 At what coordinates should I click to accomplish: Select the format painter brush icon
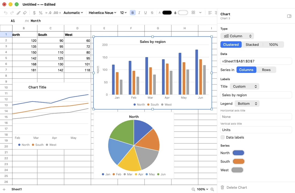(x=19, y=13)
